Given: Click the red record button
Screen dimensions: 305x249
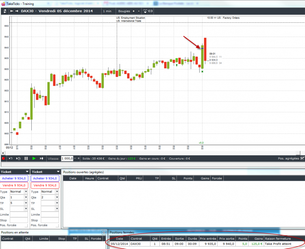Looking at the screenshot, I should 3,158.
